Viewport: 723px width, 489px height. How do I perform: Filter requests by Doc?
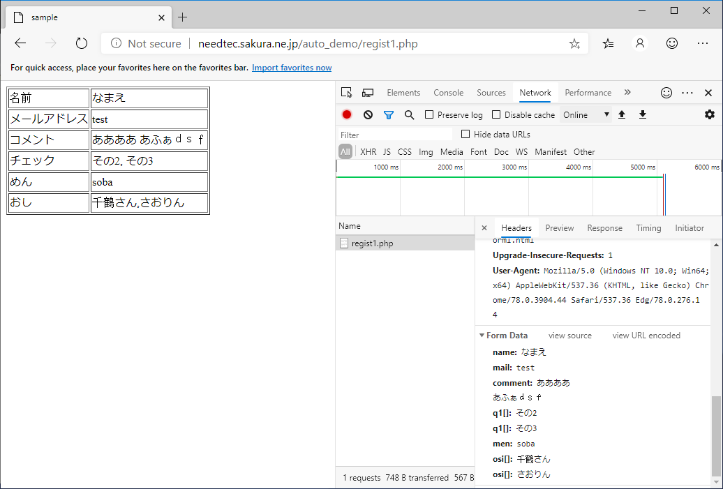coord(501,151)
